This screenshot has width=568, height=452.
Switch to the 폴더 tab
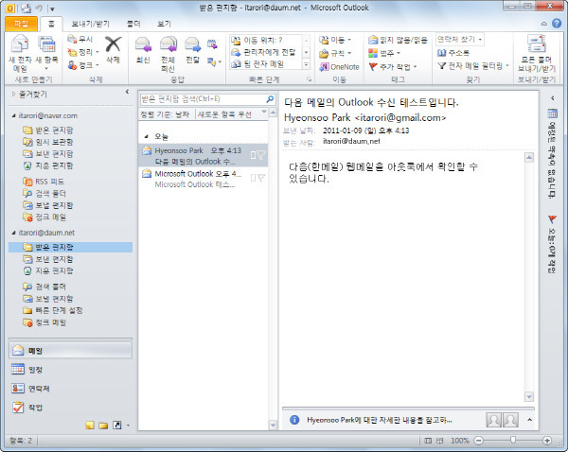pyautogui.click(x=133, y=24)
